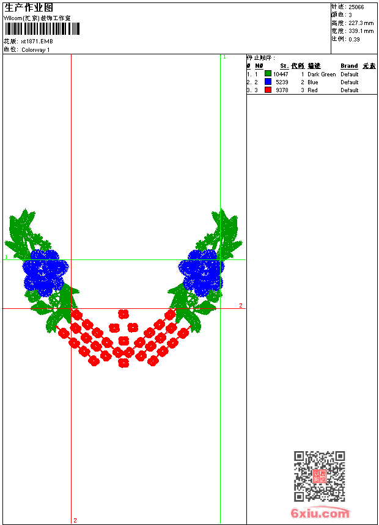The height and width of the screenshot is (525, 379).
Task: Click the Blue thread color swatch
Action: 268,82
